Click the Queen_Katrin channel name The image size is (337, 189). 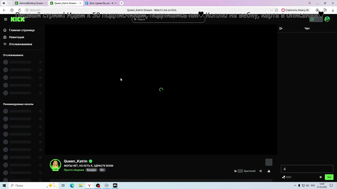click(76, 161)
